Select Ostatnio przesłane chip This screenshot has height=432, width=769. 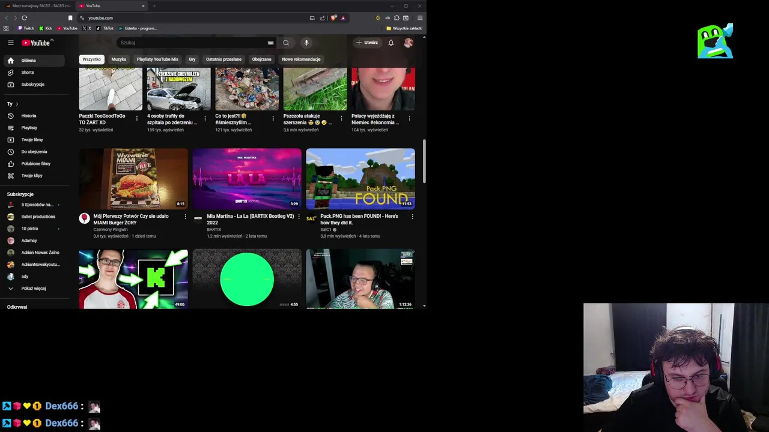[x=223, y=59]
